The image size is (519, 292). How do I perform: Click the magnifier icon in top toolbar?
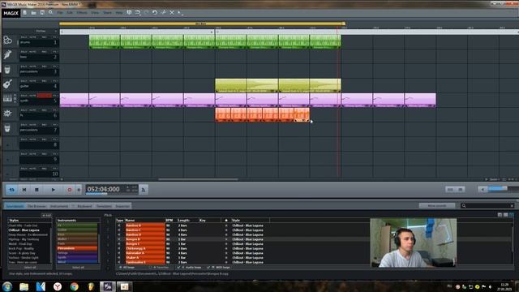[x=50, y=13]
